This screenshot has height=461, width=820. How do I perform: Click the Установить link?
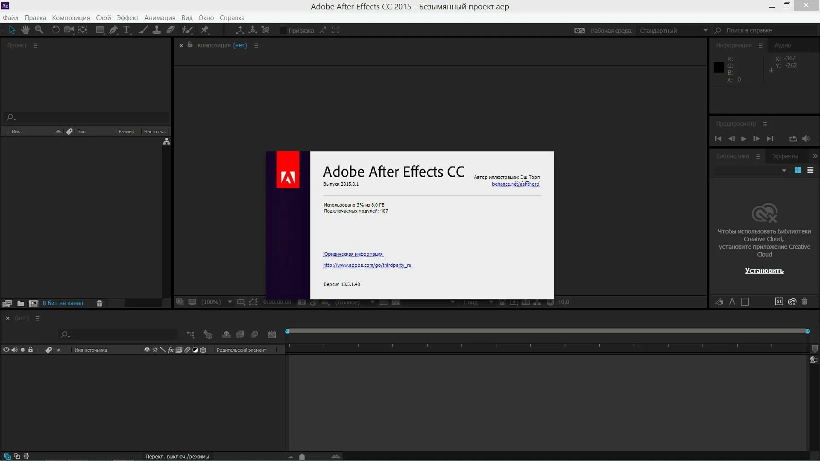pyautogui.click(x=764, y=271)
